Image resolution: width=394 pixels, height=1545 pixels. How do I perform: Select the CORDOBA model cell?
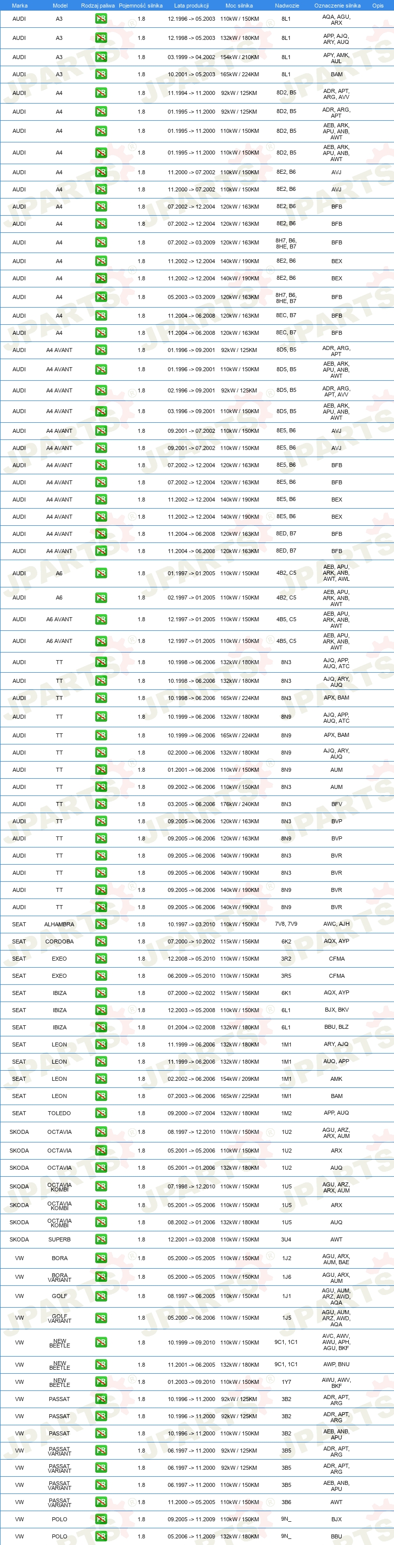[x=59, y=941]
